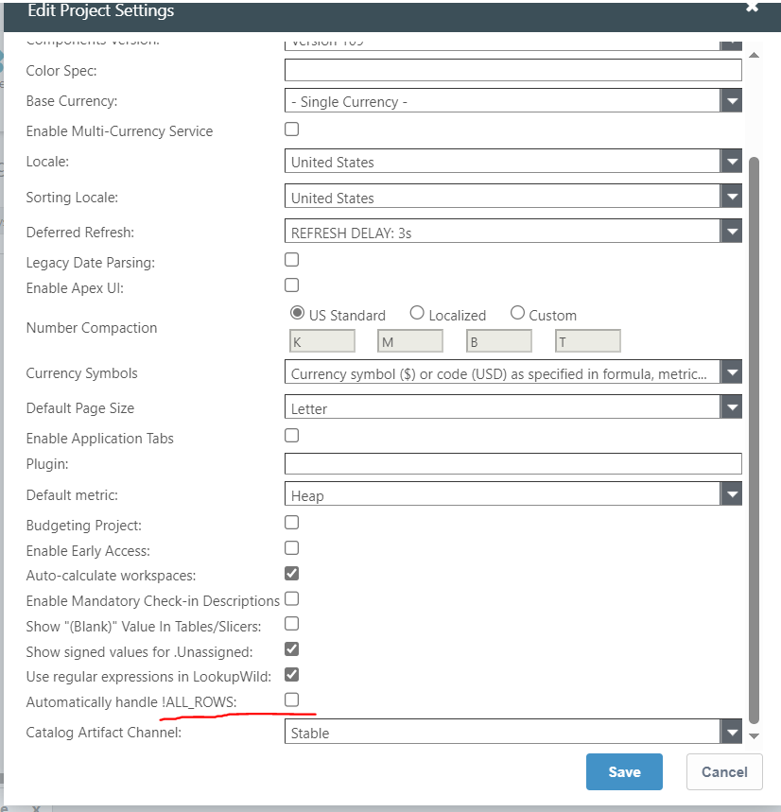This screenshot has width=781, height=812.
Task: Expand the Catalog Artifact Channel dropdown
Action: (x=731, y=733)
